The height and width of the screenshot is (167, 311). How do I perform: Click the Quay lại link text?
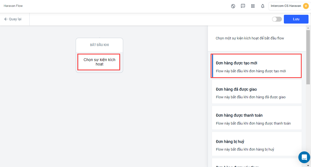[x=15, y=19]
